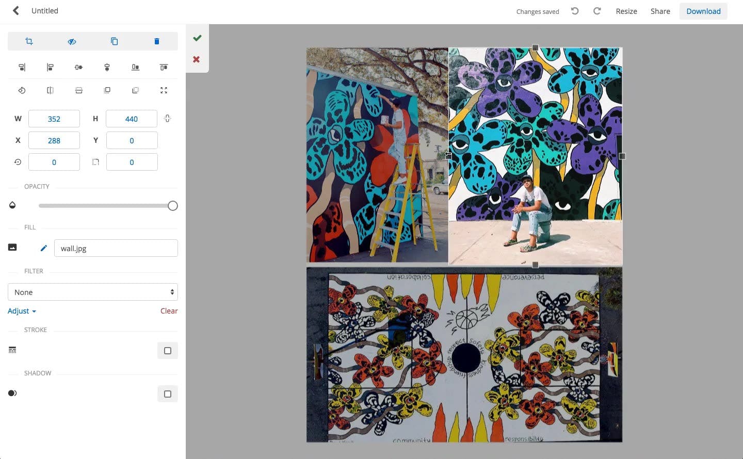Image resolution: width=743 pixels, height=459 pixels.
Task: Click the back arrow next to Untitled
Action: pyautogui.click(x=16, y=11)
